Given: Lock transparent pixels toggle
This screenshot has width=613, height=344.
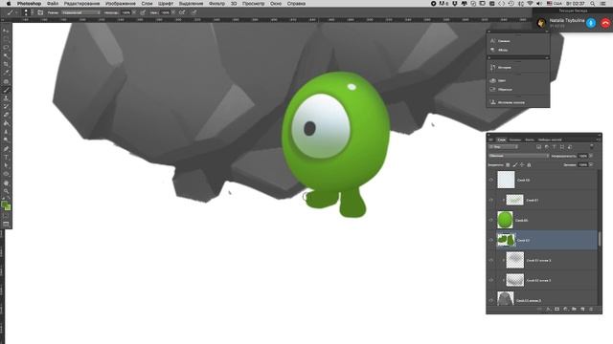Looking at the screenshot, I should click(x=508, y=165).
